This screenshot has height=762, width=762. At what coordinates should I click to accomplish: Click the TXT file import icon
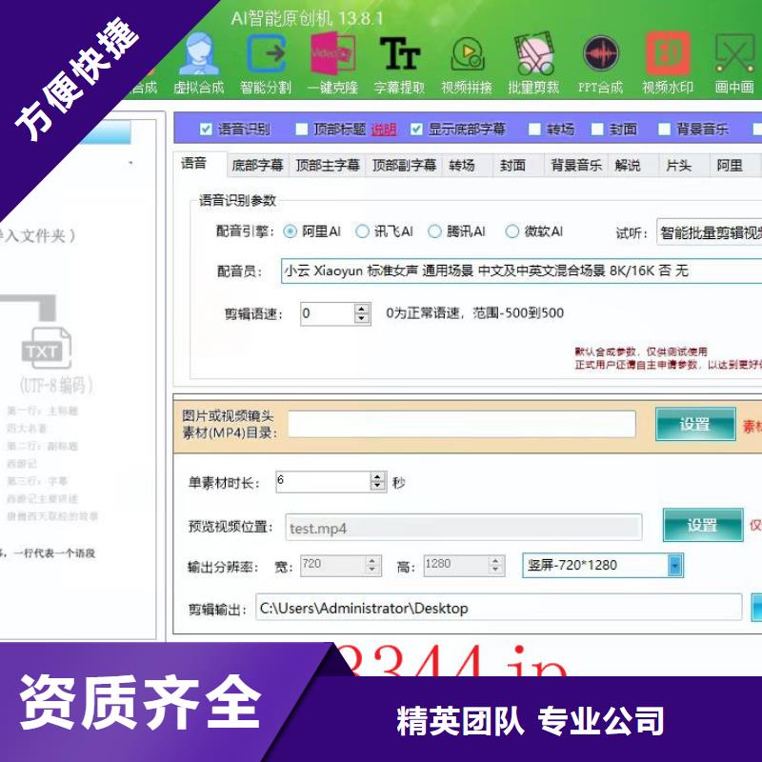[46, 348]
